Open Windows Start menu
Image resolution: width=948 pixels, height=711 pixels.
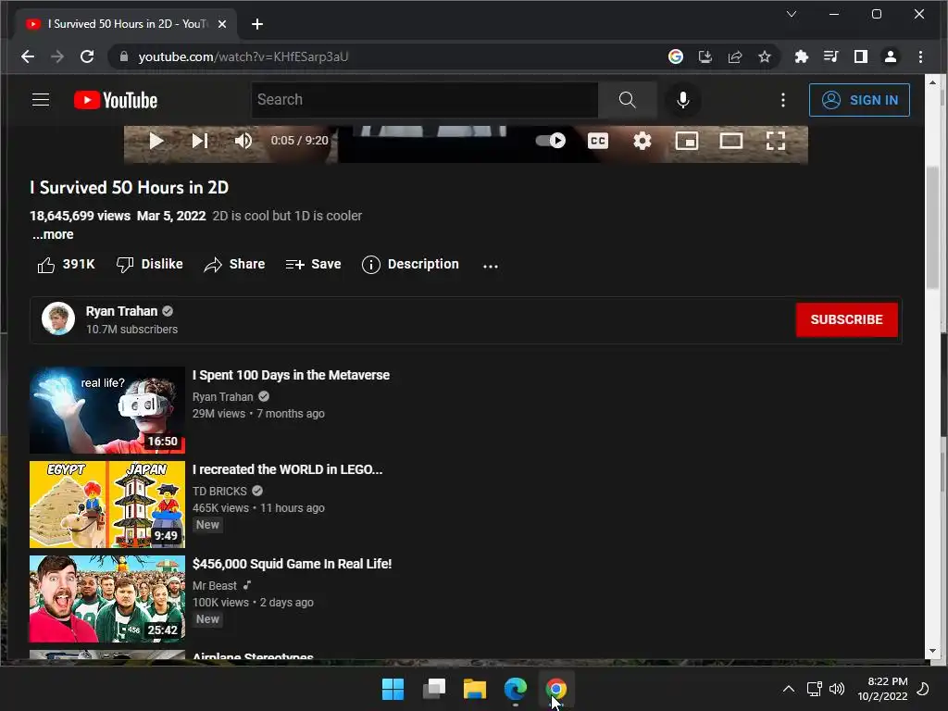393,689
